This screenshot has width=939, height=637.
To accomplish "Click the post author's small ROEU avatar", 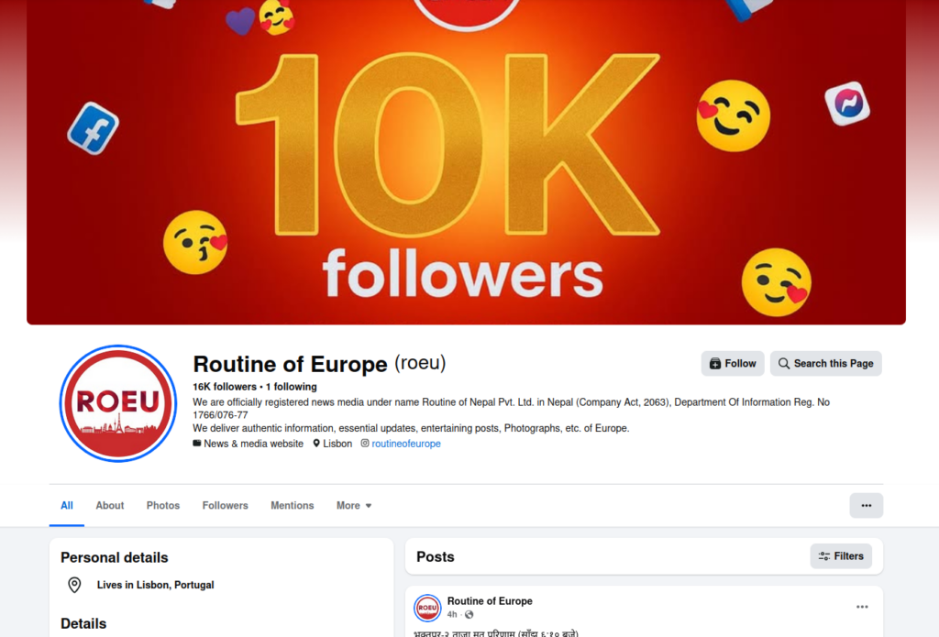I will point(427,608).
